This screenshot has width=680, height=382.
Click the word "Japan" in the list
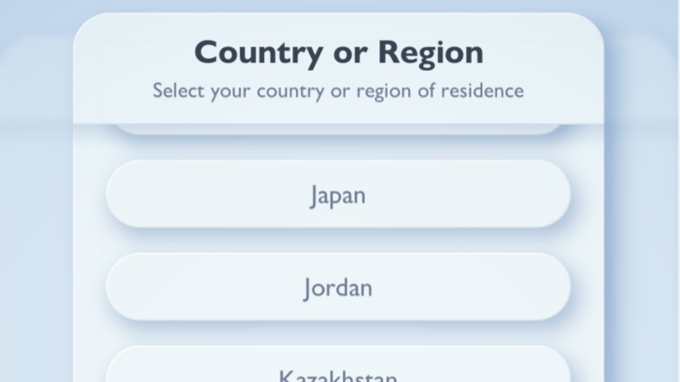[x=338, y=196]
